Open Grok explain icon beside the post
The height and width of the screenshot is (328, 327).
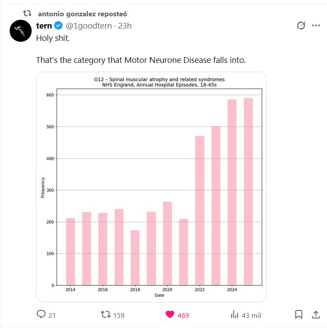[x=301, y=26]
